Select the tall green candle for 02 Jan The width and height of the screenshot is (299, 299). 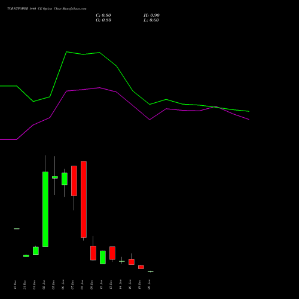(x=45, y=209)
